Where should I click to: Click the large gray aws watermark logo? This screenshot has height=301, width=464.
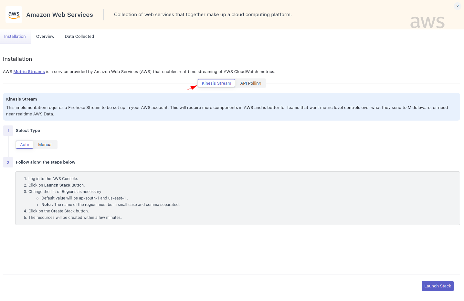[427, 22]
